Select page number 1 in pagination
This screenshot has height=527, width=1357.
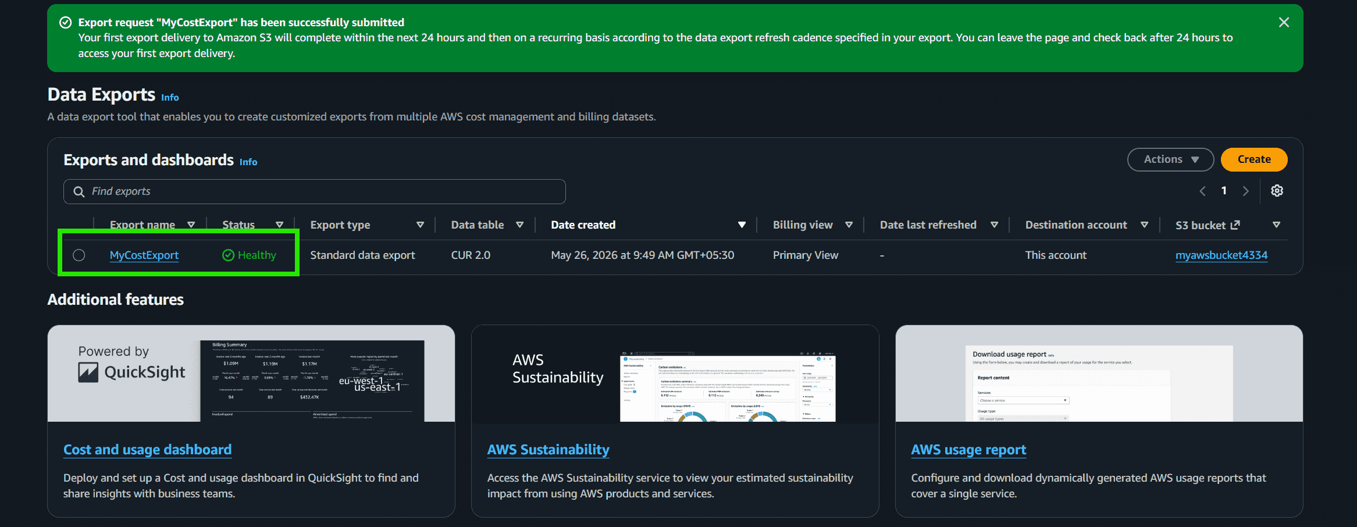coord(1224,191)
